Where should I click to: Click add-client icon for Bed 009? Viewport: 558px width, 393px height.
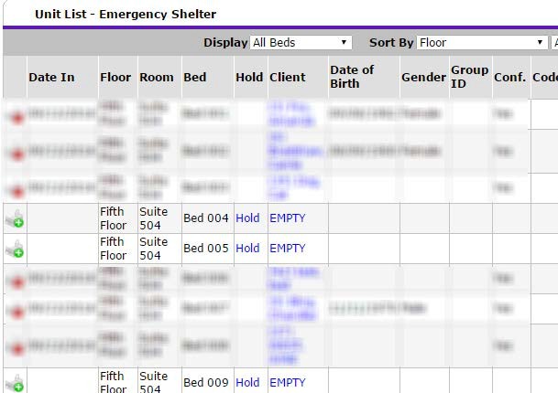point(15,384)
